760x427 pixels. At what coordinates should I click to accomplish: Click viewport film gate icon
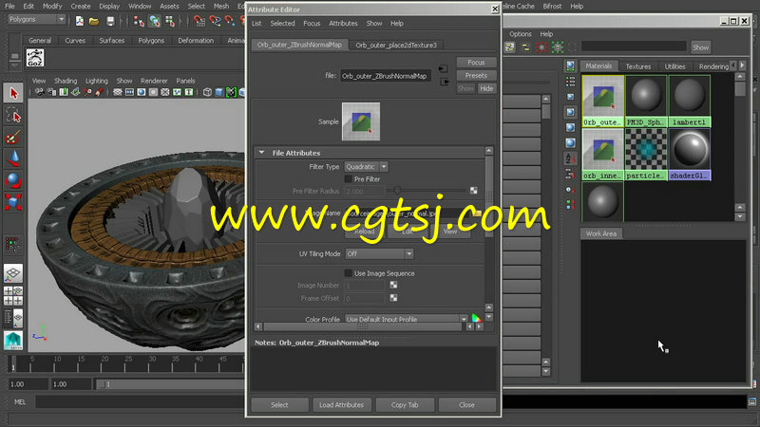point(129,92)
